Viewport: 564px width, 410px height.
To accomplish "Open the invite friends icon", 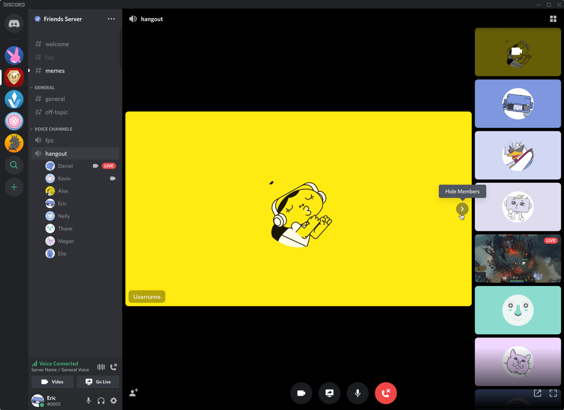I will pyautogui.click(x=133, y=393).
